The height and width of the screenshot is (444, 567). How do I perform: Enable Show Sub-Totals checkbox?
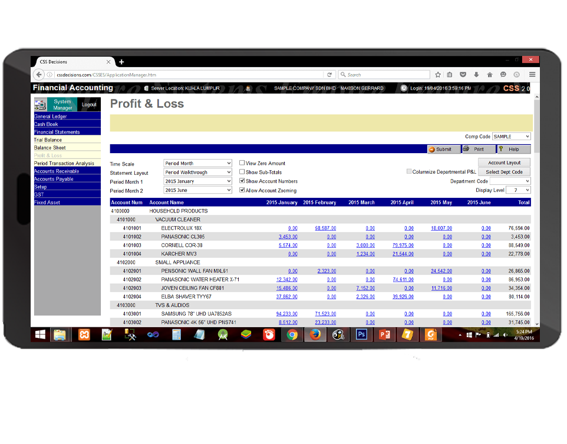pyautogui.click(x=242, y=172)
